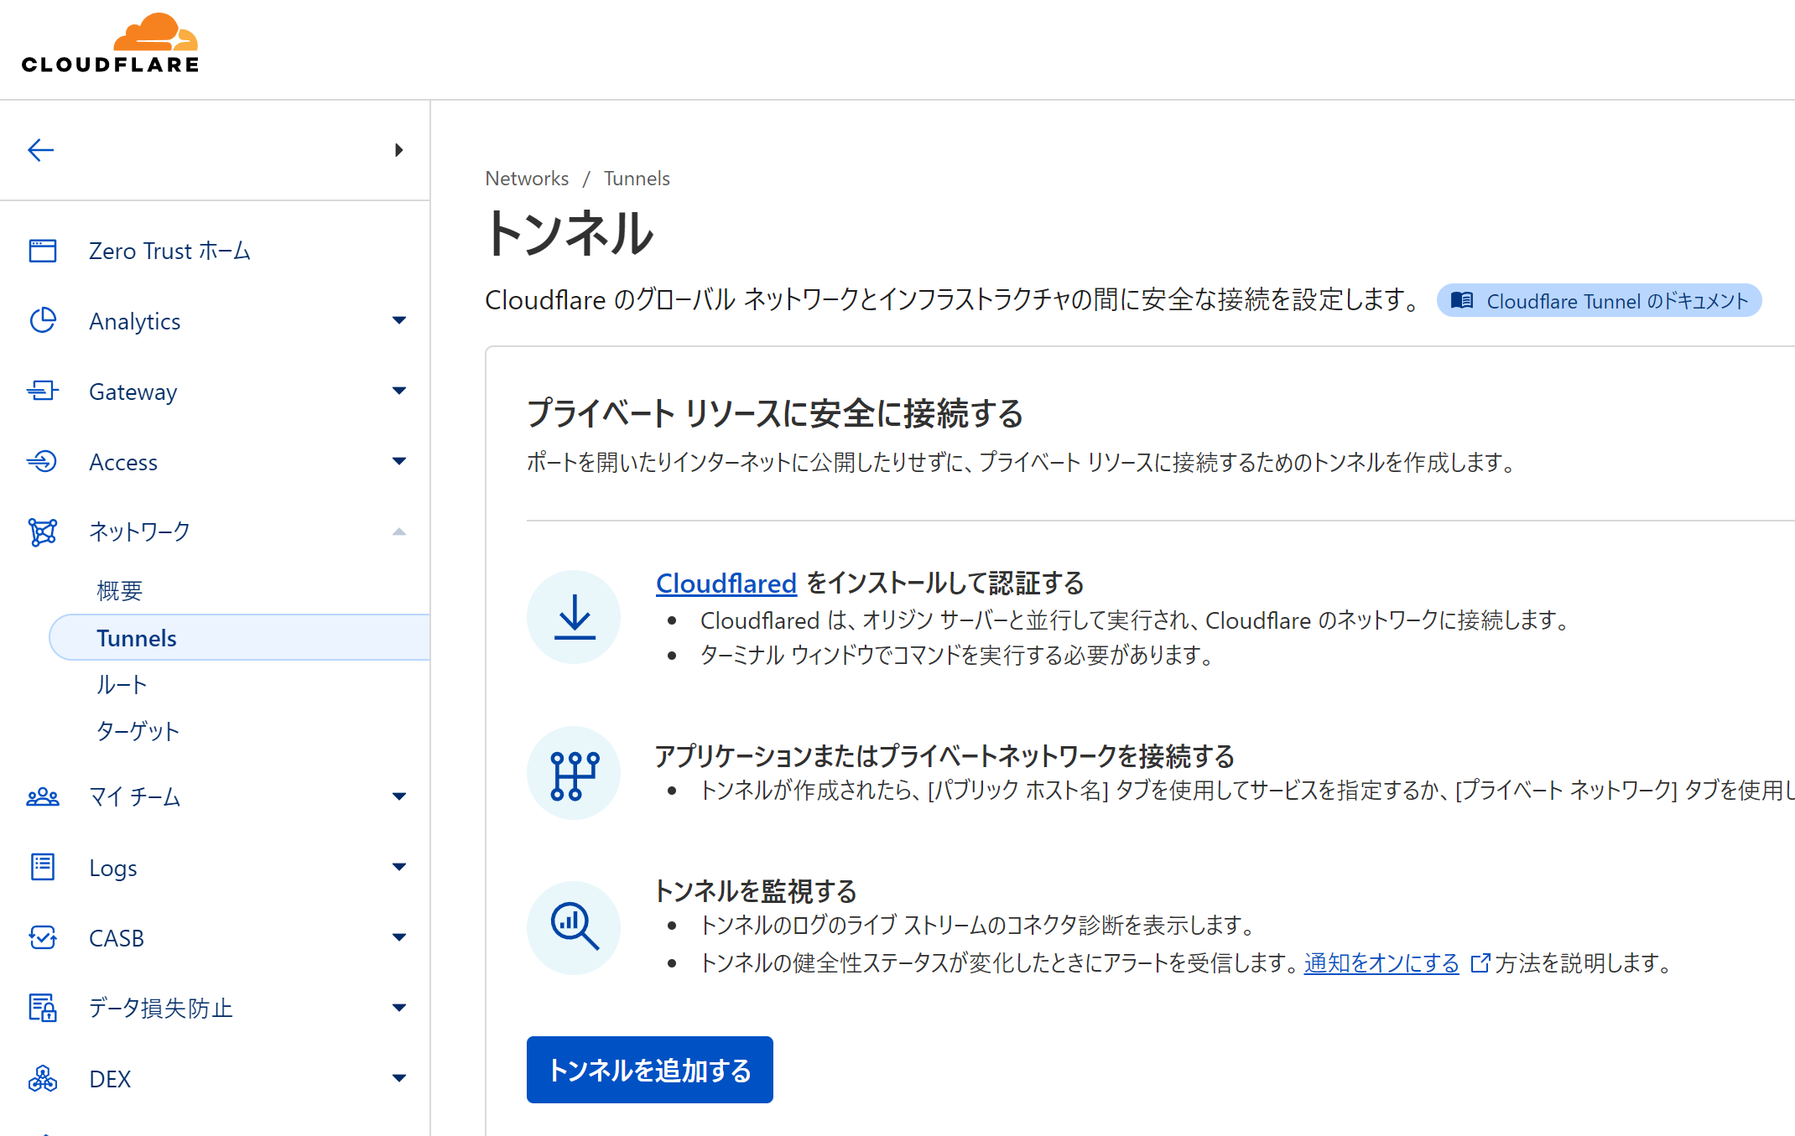Open Zero Trust ホーム via its window icon
The height and width of the screenshot is (1136, 1795).
click(x=43, y=250)
